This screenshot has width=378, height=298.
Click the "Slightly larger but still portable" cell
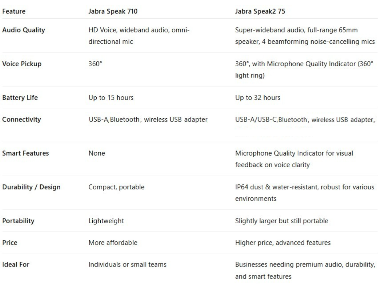[x=281, y=221]
